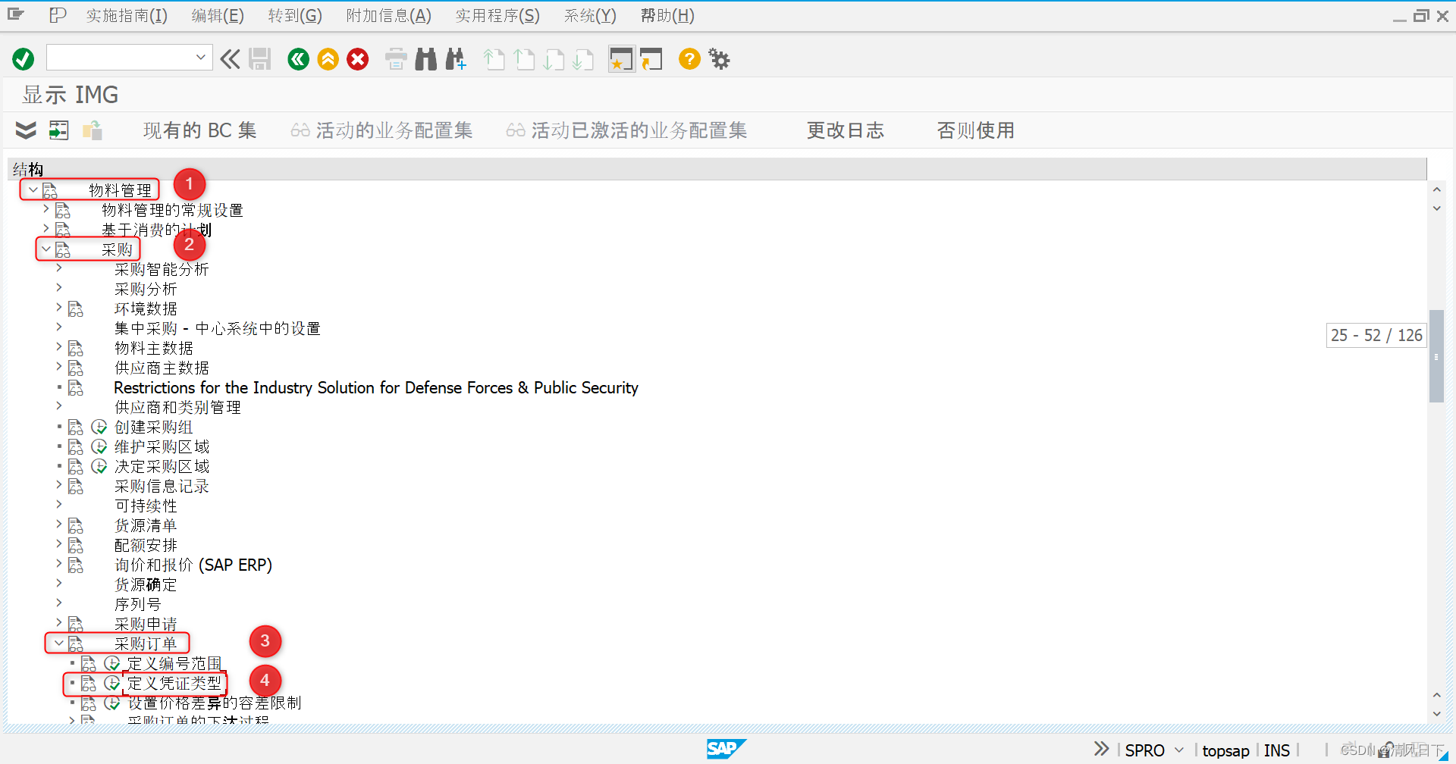
Task: Click the 现有的 BC 集 button
Action: (x=199, y=130)
